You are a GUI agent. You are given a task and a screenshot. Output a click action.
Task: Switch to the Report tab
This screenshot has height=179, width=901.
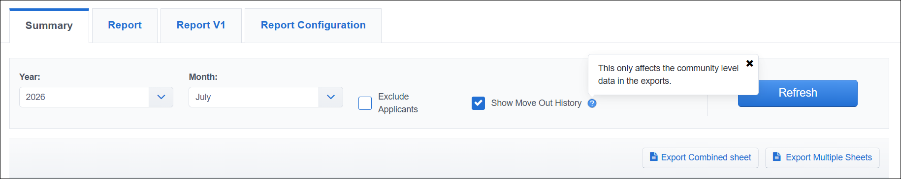tap(125, 26)
